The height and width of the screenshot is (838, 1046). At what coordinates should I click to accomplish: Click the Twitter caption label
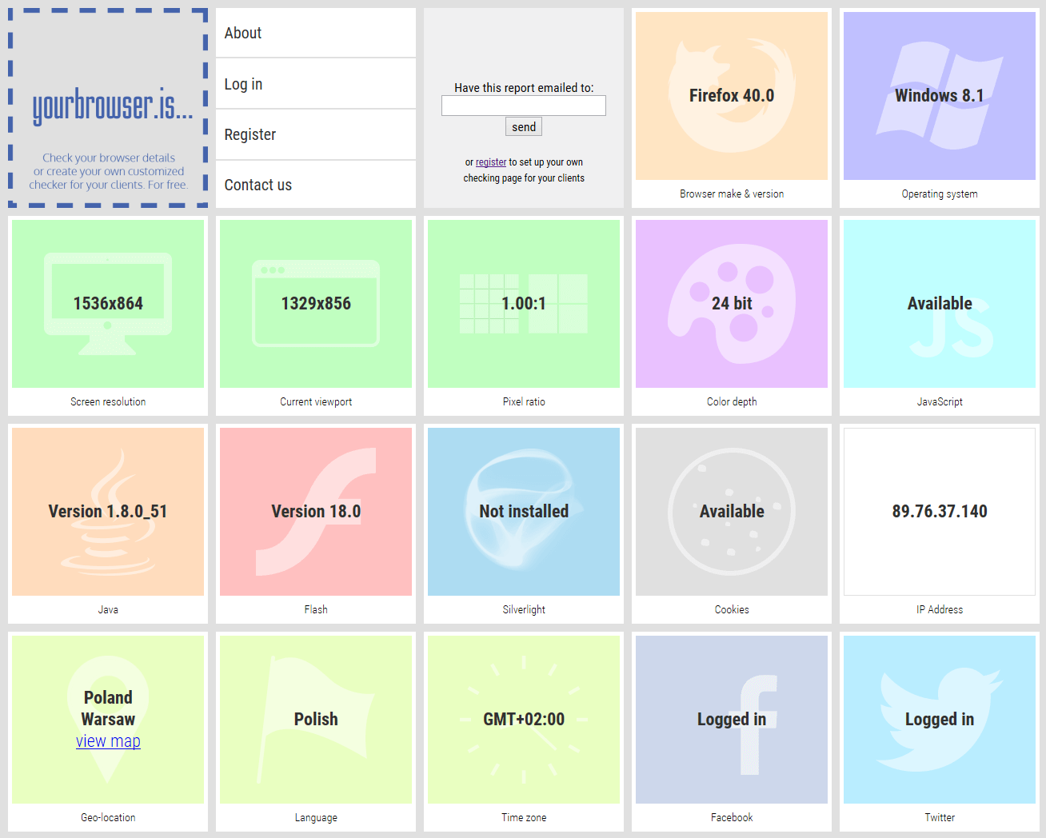coord(940,818)
